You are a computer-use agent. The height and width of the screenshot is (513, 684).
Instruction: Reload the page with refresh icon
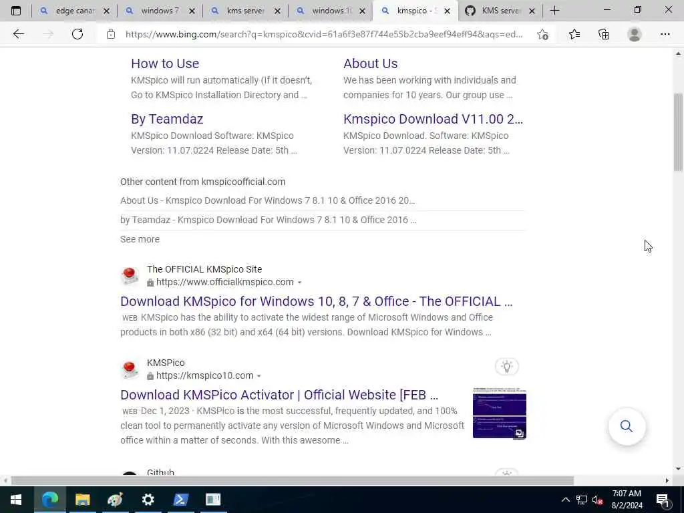(77, 34)
